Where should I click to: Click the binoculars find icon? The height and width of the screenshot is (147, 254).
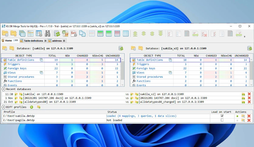(x=47, y=33)
